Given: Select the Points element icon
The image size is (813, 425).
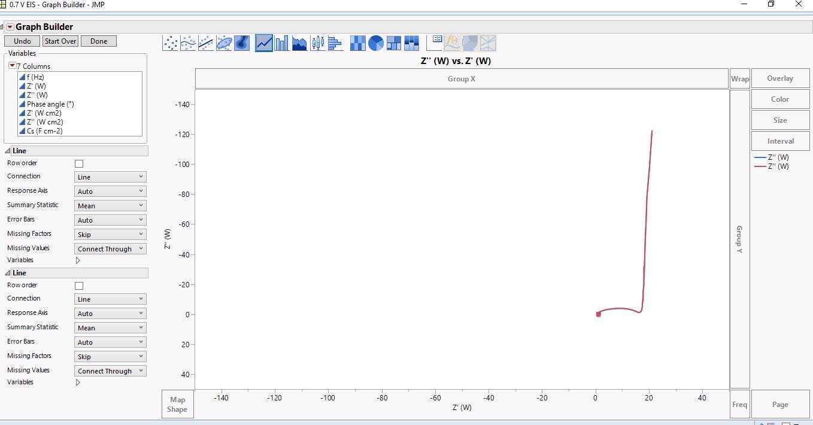Looking at the screenshot, I should pos(169,42).
